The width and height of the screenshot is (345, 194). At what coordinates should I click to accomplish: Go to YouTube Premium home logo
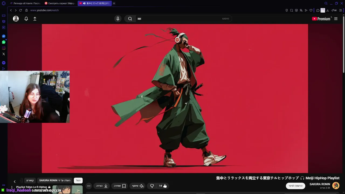tap(321, 19)
